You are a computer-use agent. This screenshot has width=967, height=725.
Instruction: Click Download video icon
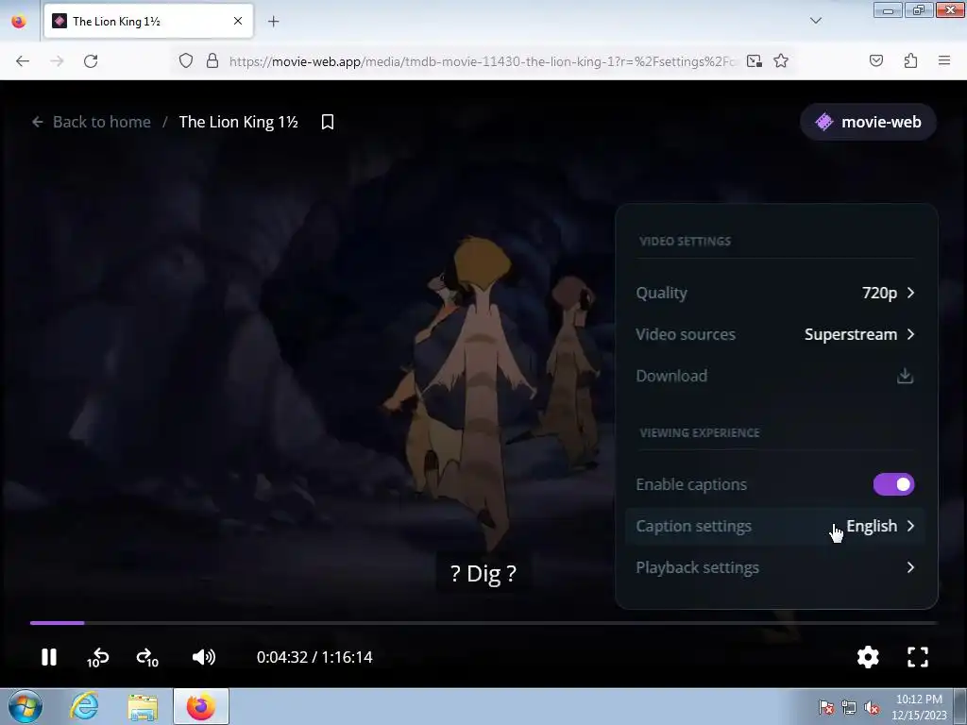point(905,376)
